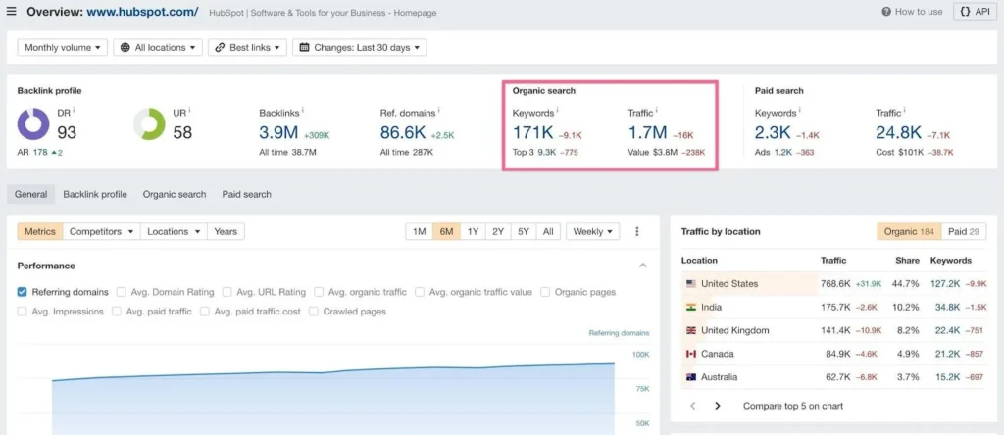Image resolution: width=1004 pixels, height=435 pixels.
Task: Open the 86.6K referring domains value
Action: pos(403,133)
